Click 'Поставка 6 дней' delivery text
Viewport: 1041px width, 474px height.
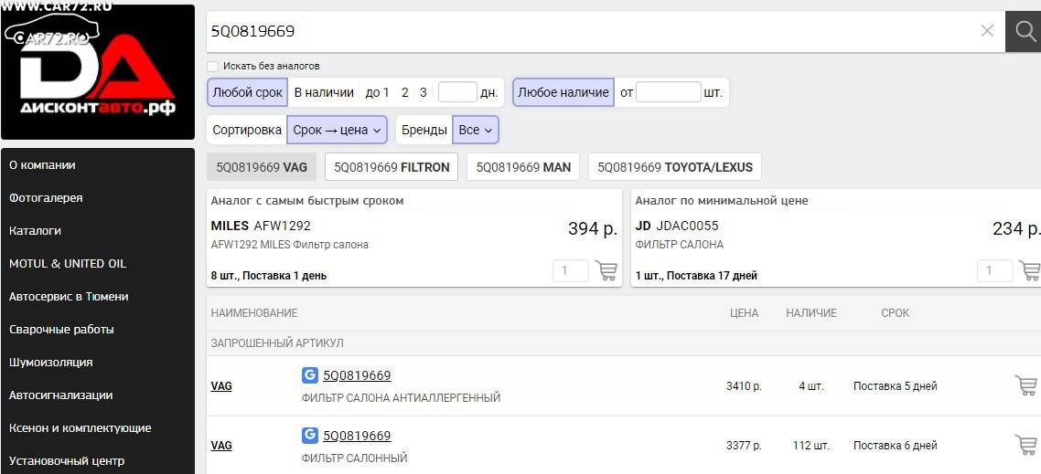click(x=895, y=446)
